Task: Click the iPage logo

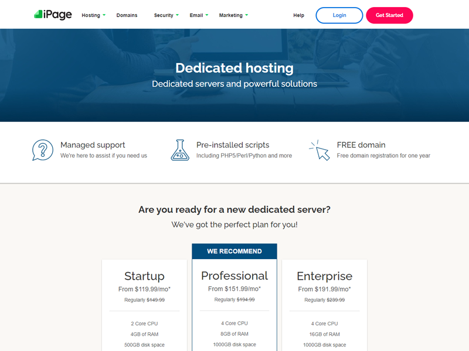Action: coord(53,15)
